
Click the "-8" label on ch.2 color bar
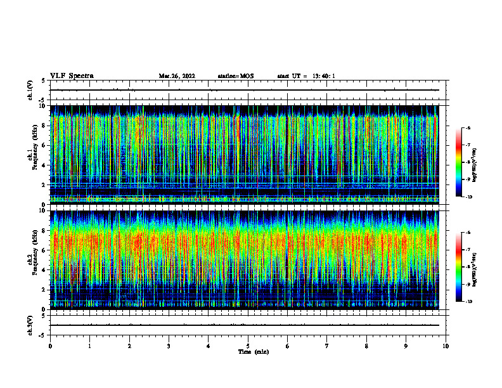pyautogui.click(x=468, y=267)
